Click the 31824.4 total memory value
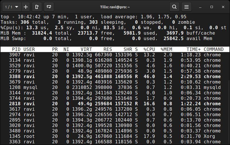Viewport: 230px width, 145px height. pyautogui.click(x=42, y=33)
